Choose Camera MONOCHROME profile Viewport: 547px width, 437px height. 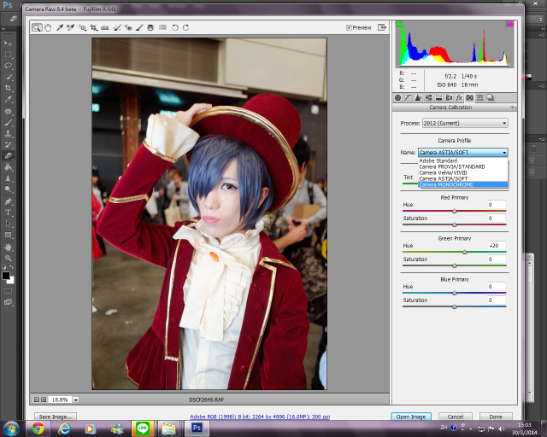[462, 184]
